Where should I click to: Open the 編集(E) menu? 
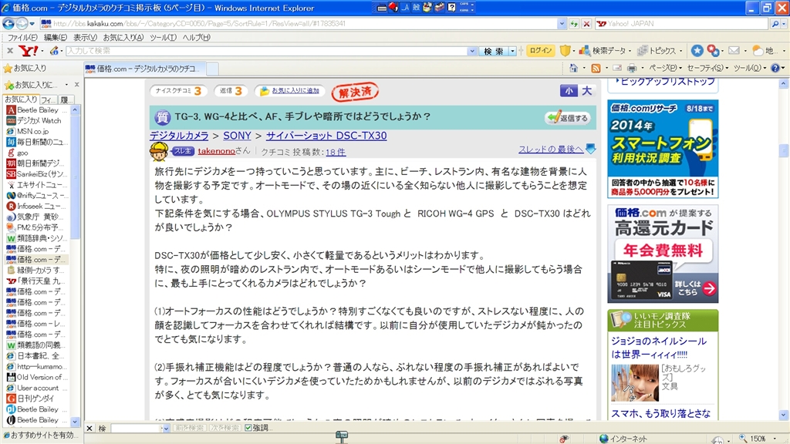[56, 37]
